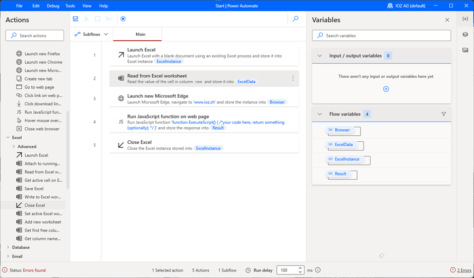Click the Actions pane scrollbar
Screen dimensions: 474x278
pos(68,150)
